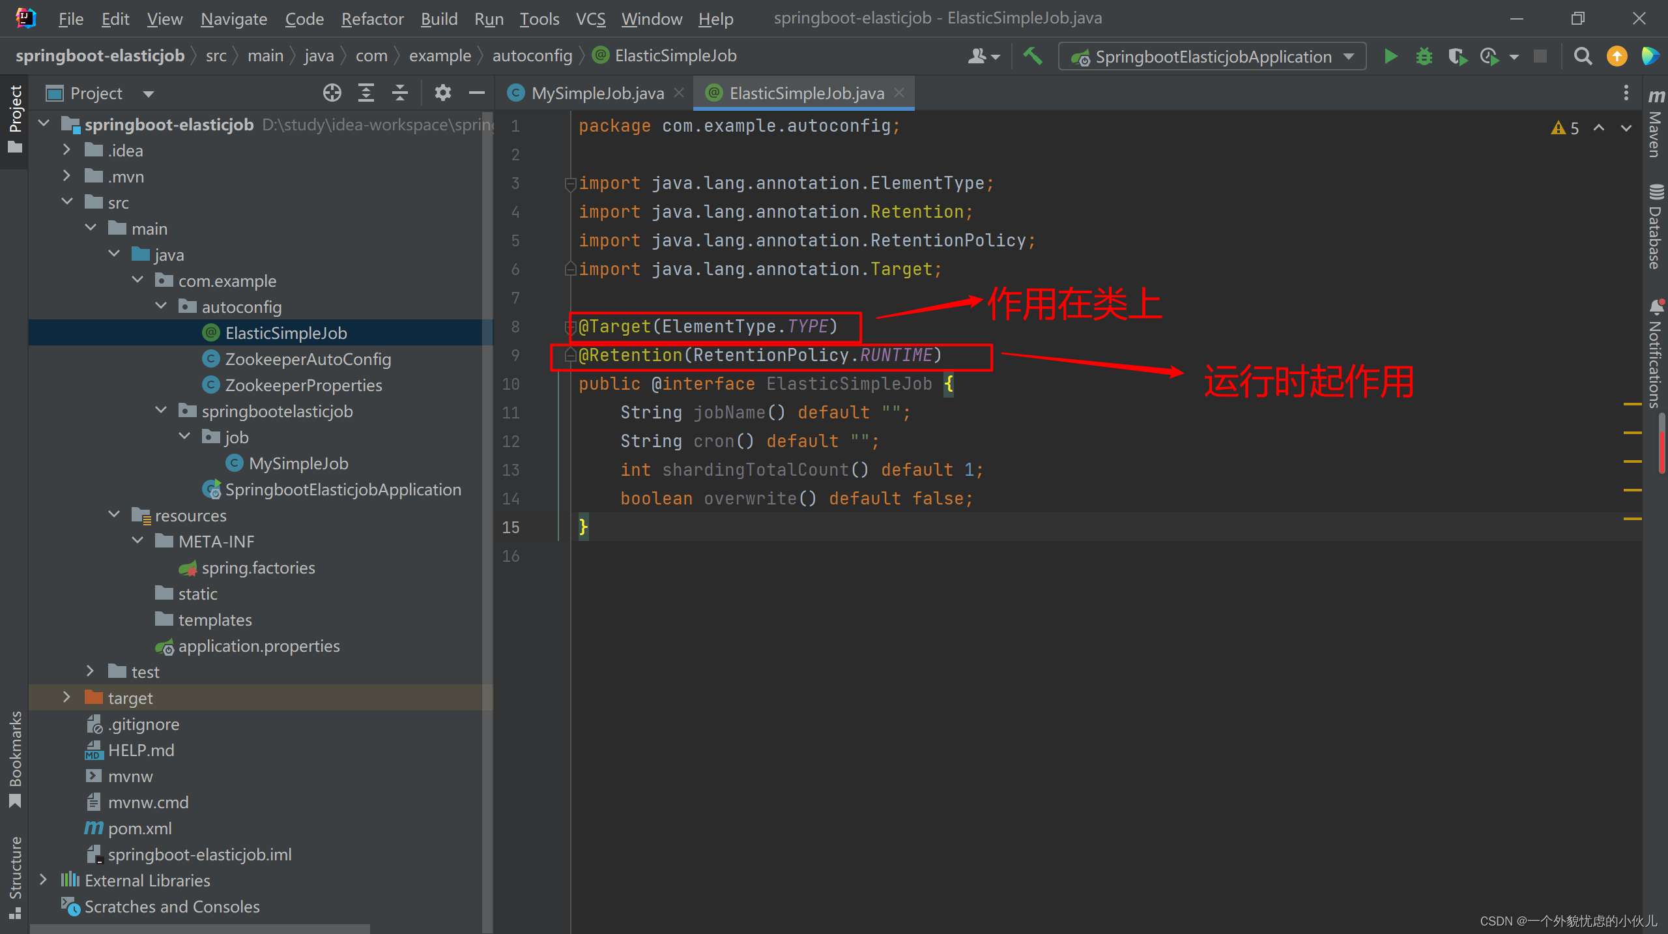The height and width of the screenshot is (934, 1668).
Task: Expand the test folder
Action: click(89, 671)
